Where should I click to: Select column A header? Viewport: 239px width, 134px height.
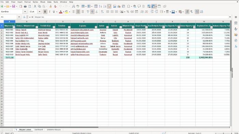coord(10,21)
